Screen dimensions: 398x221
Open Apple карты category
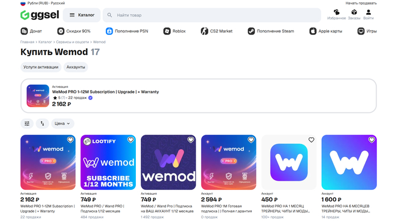tap(326, 31)
